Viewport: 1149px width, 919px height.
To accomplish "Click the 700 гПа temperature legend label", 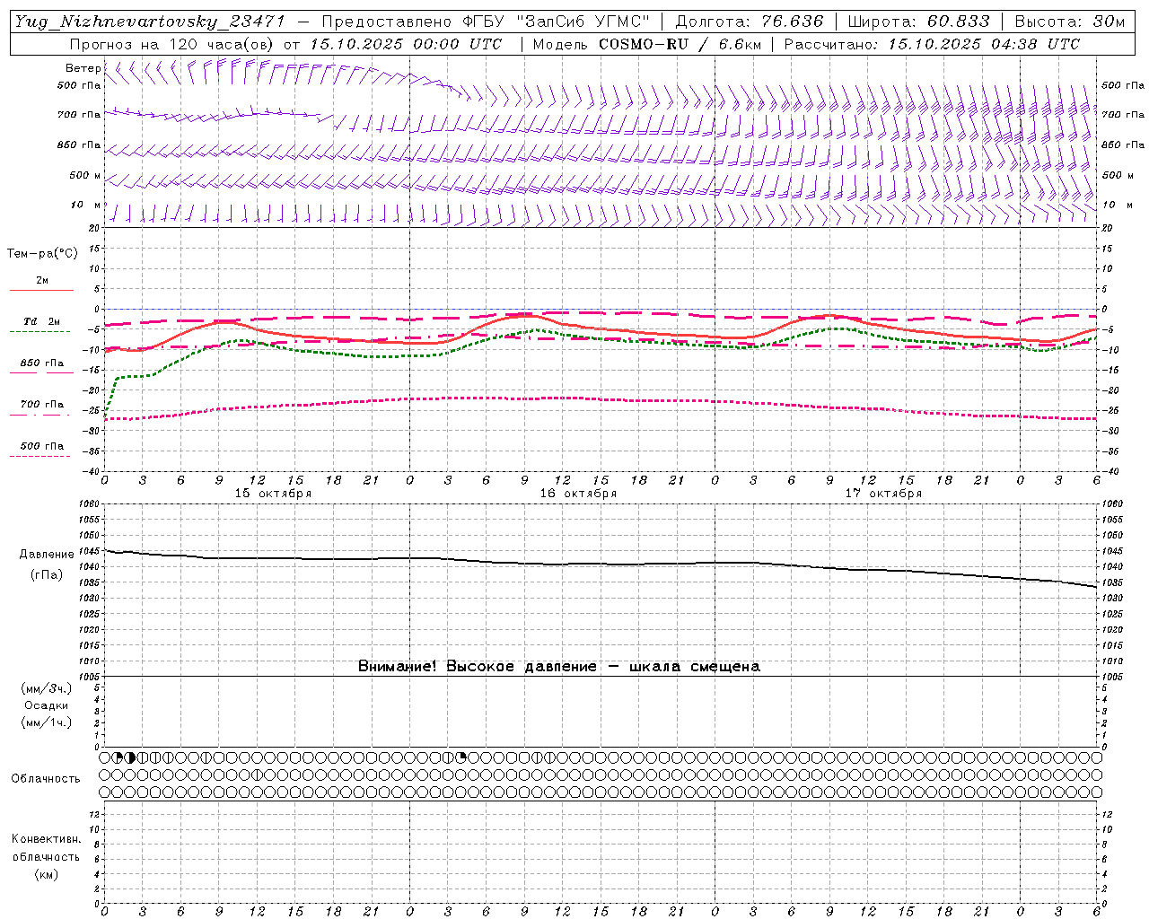I will click(42, 405).
